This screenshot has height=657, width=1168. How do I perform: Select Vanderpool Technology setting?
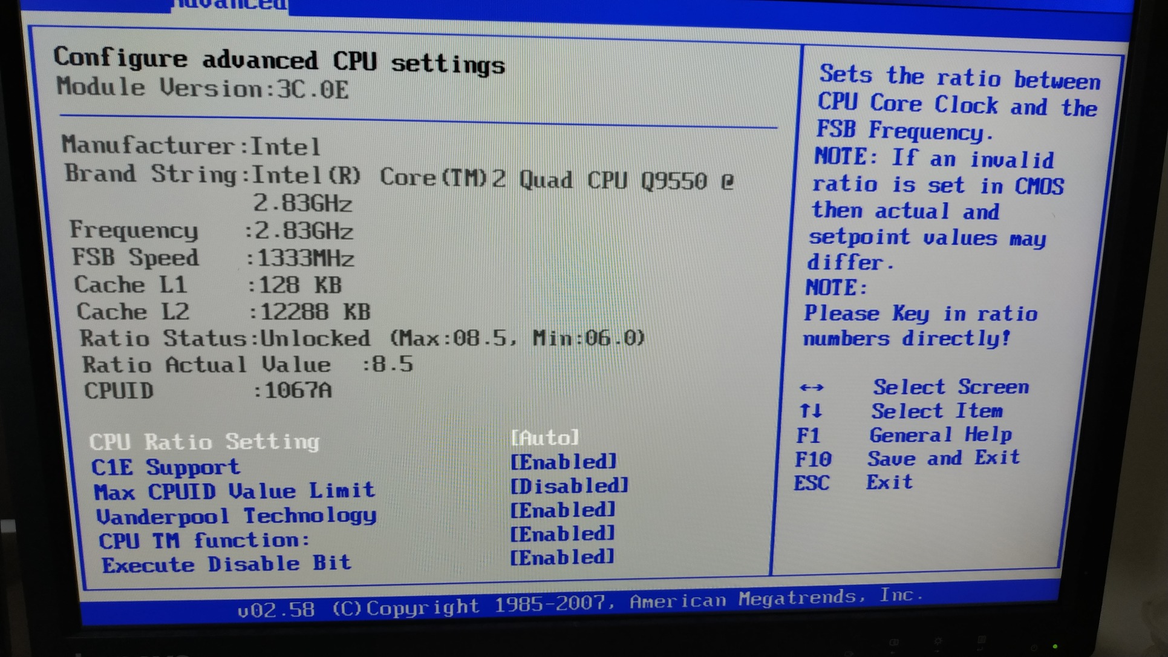[x=236, y=516]
